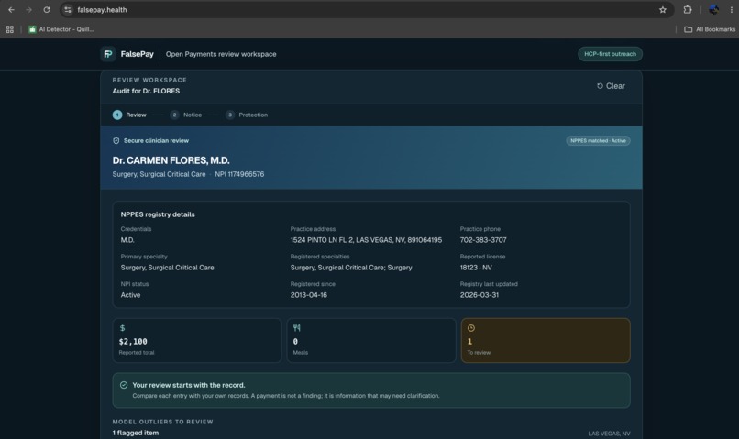Click the Meals count card
The width and height of the screenshot is (739, 439).
pos(371,341)
